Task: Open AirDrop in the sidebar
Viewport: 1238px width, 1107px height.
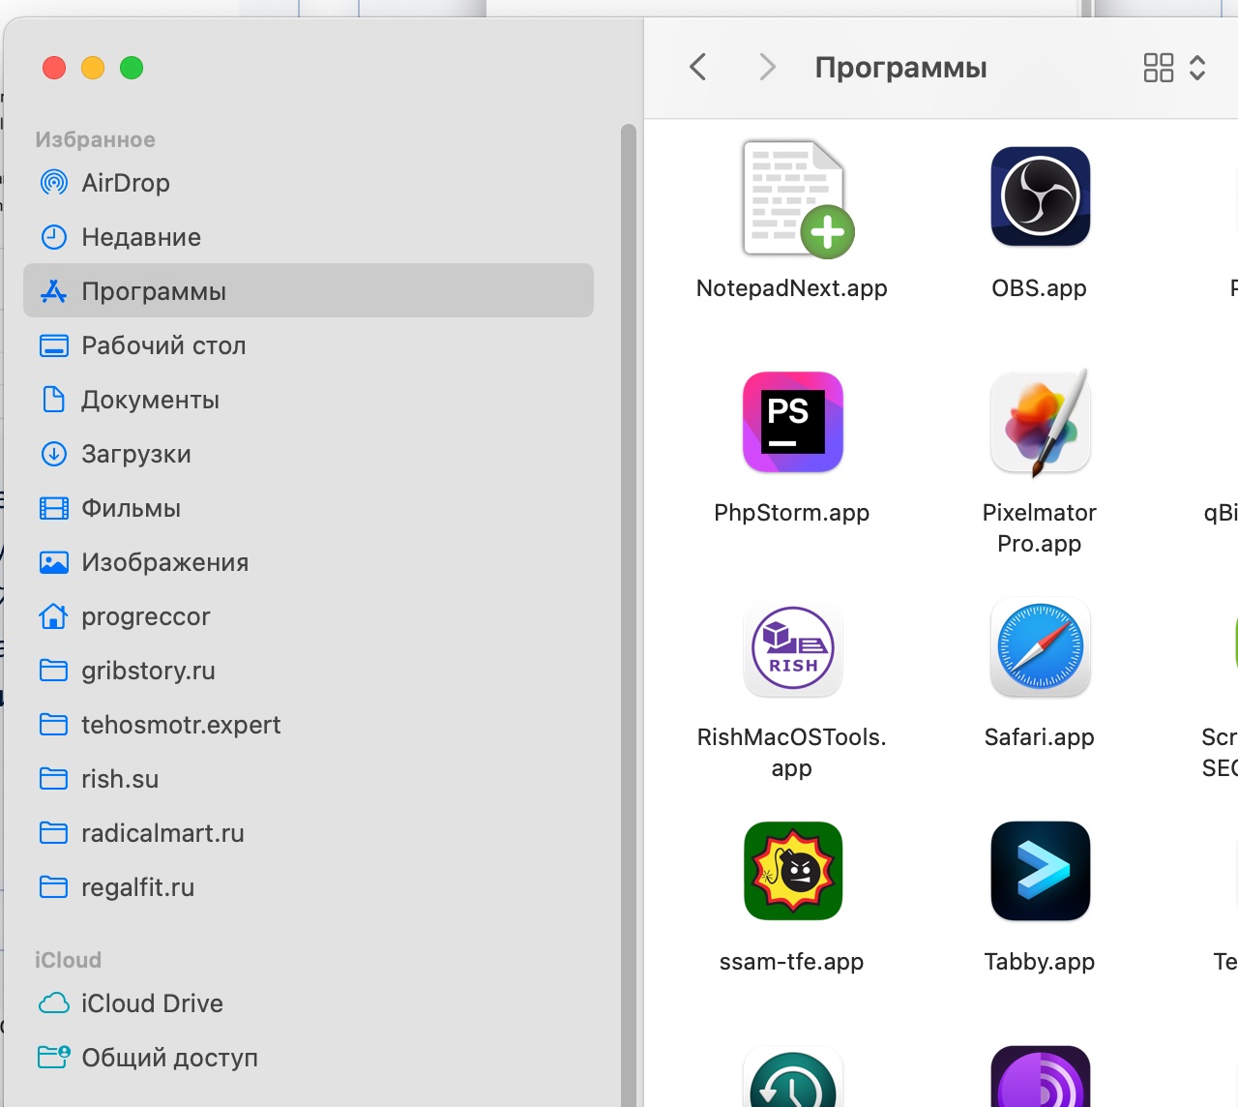Action: tap(126, 183)
